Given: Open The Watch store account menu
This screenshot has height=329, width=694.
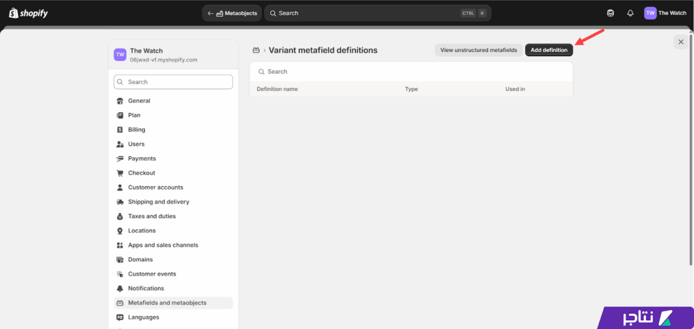Looking at the screenshot, I should (665, 13).
